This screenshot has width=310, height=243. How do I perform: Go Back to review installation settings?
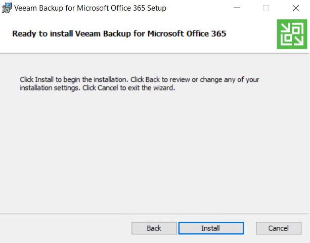click(x=154, y=228)
